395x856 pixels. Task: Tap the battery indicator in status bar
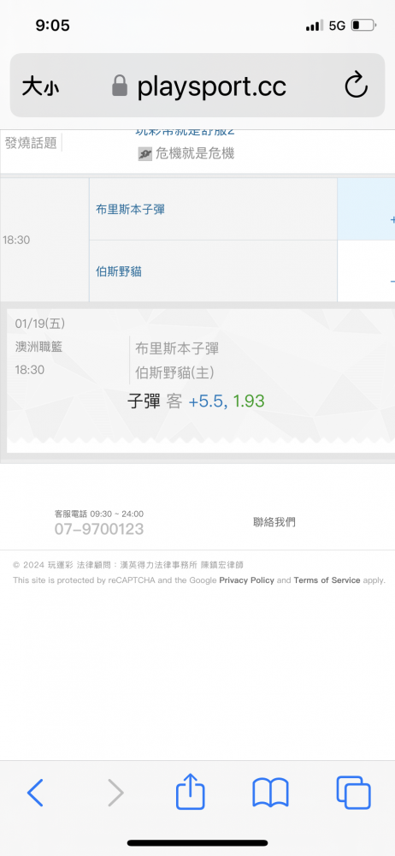363,25
